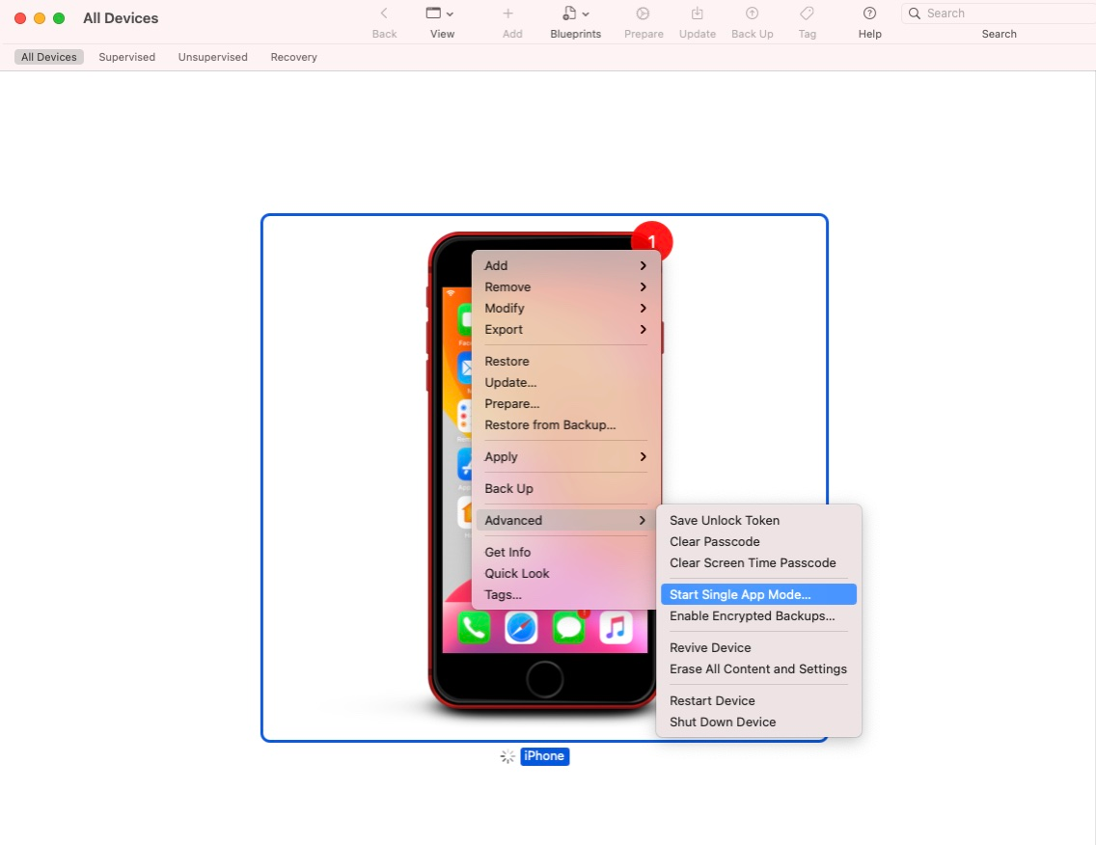
Task: Open the Blueprints toolbar menu
Action: [575, 14]
